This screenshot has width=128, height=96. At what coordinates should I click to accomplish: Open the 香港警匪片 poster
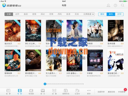click(x=33, y=60)
